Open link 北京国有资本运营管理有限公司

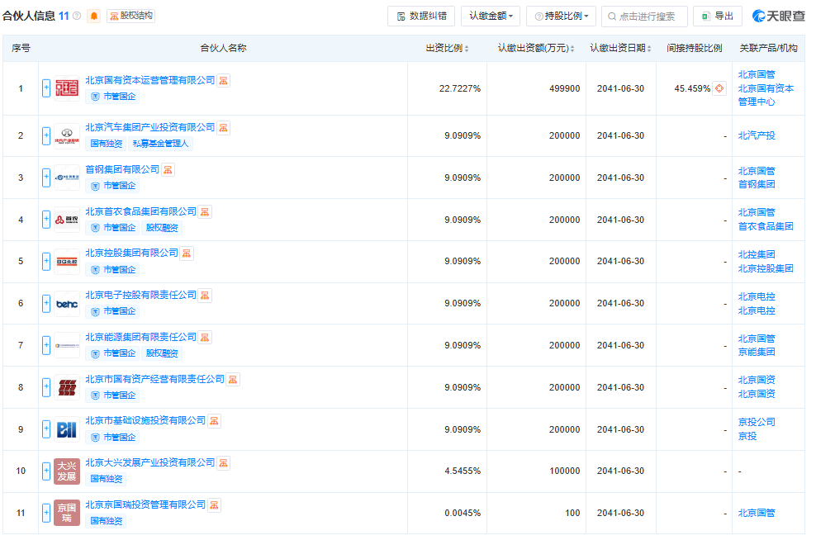point(149,80)
